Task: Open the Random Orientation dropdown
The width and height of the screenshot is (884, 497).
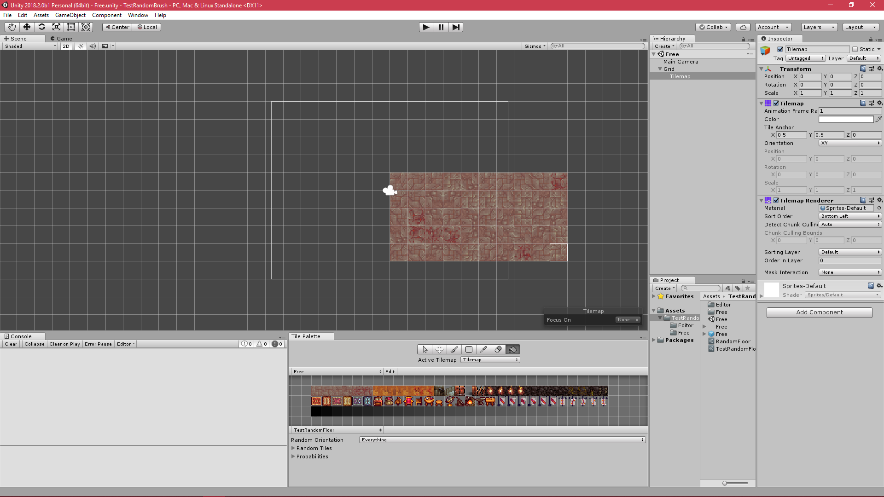Action: click(x=502, y=440)
